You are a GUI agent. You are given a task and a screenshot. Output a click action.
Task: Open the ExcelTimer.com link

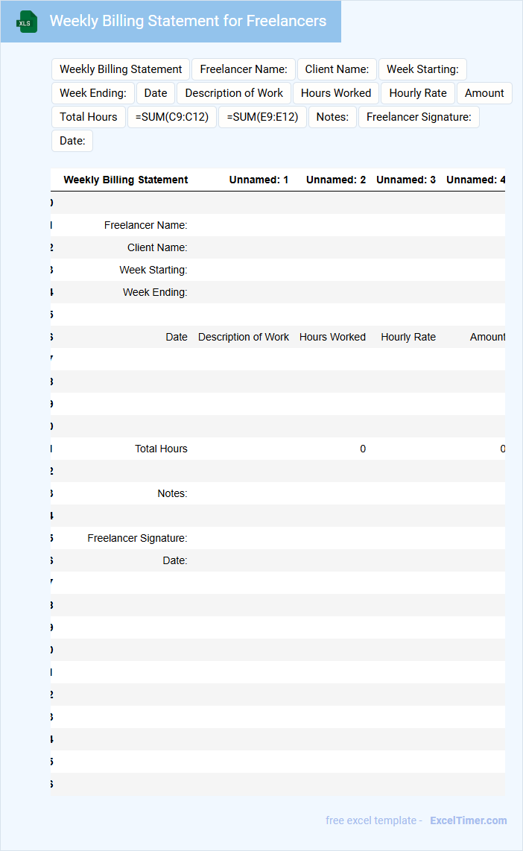[468, 820]
